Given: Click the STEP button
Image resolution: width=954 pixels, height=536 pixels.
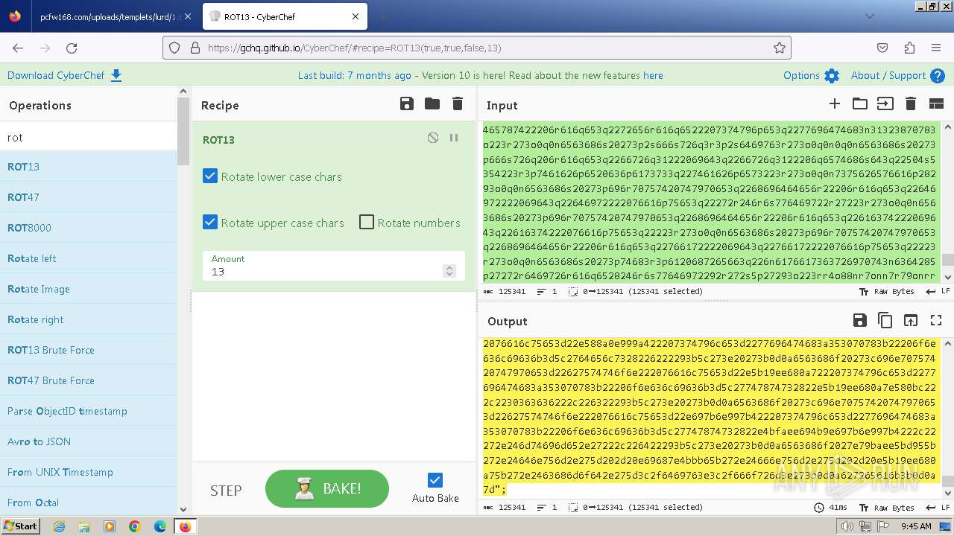Looking at the screenshot, I should (x=226, y=490).
